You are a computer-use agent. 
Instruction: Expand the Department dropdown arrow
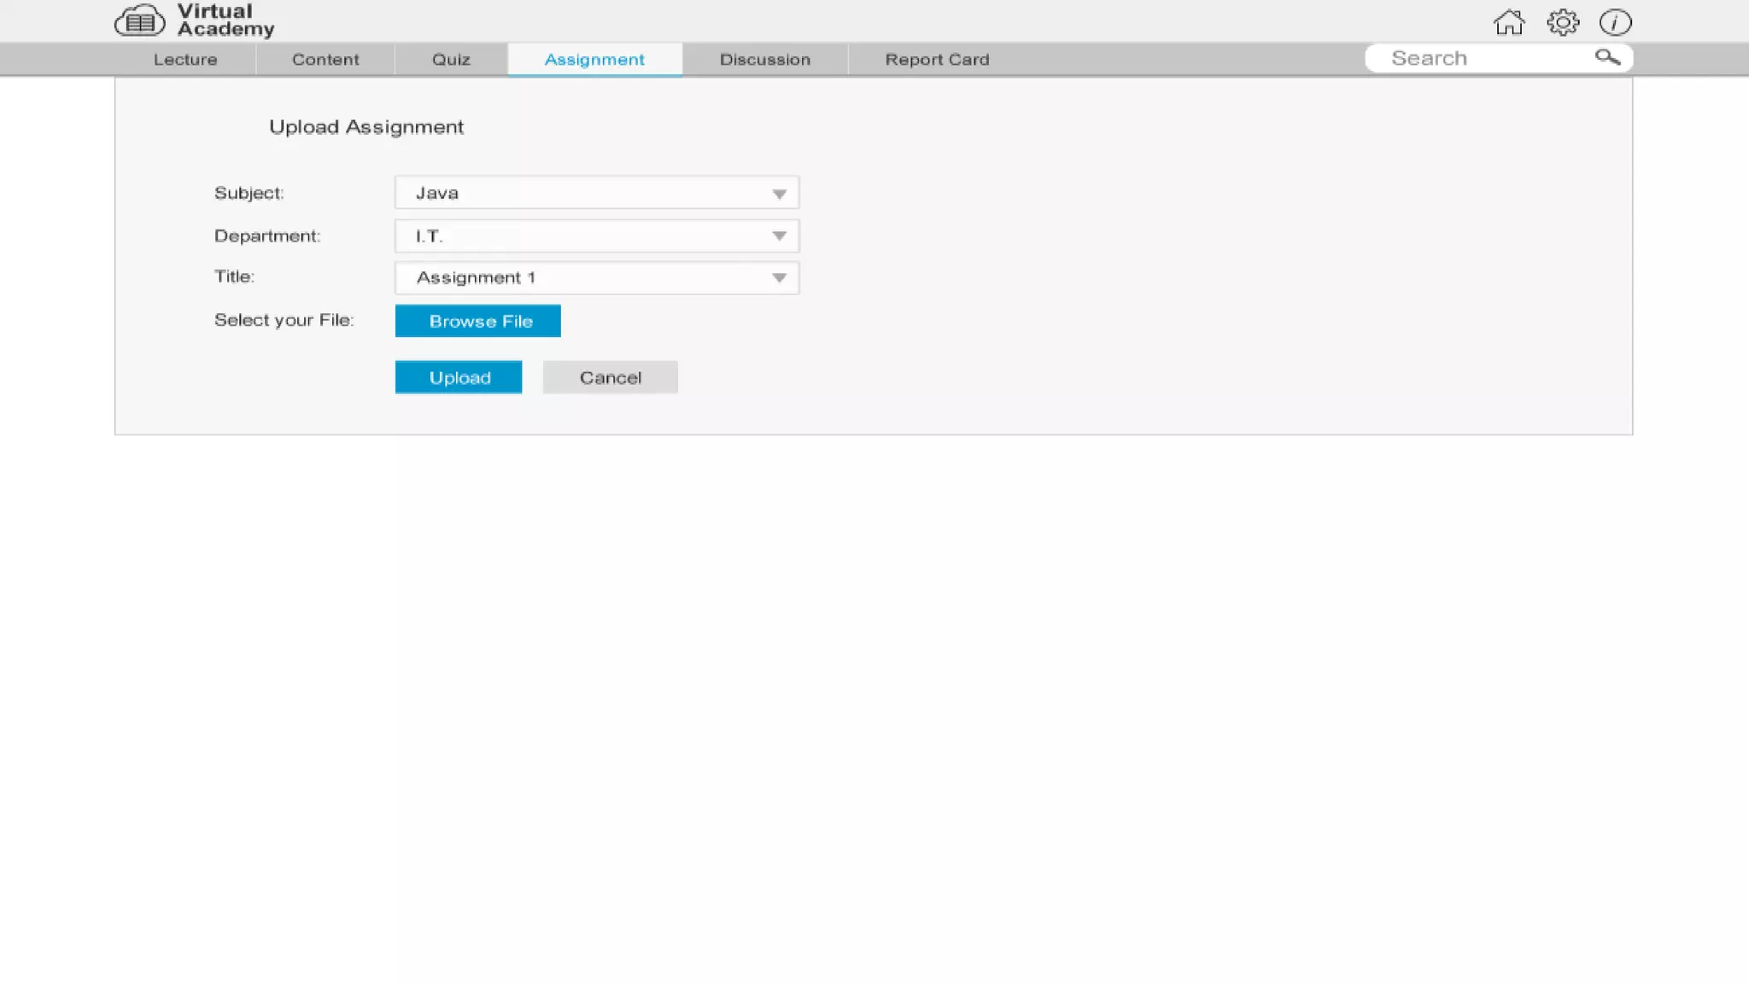[779, 236]
